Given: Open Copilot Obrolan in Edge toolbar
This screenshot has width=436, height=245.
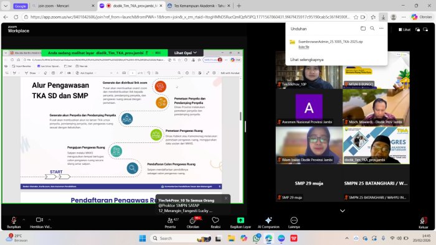Looking at the screenshot, I should 422,17.
